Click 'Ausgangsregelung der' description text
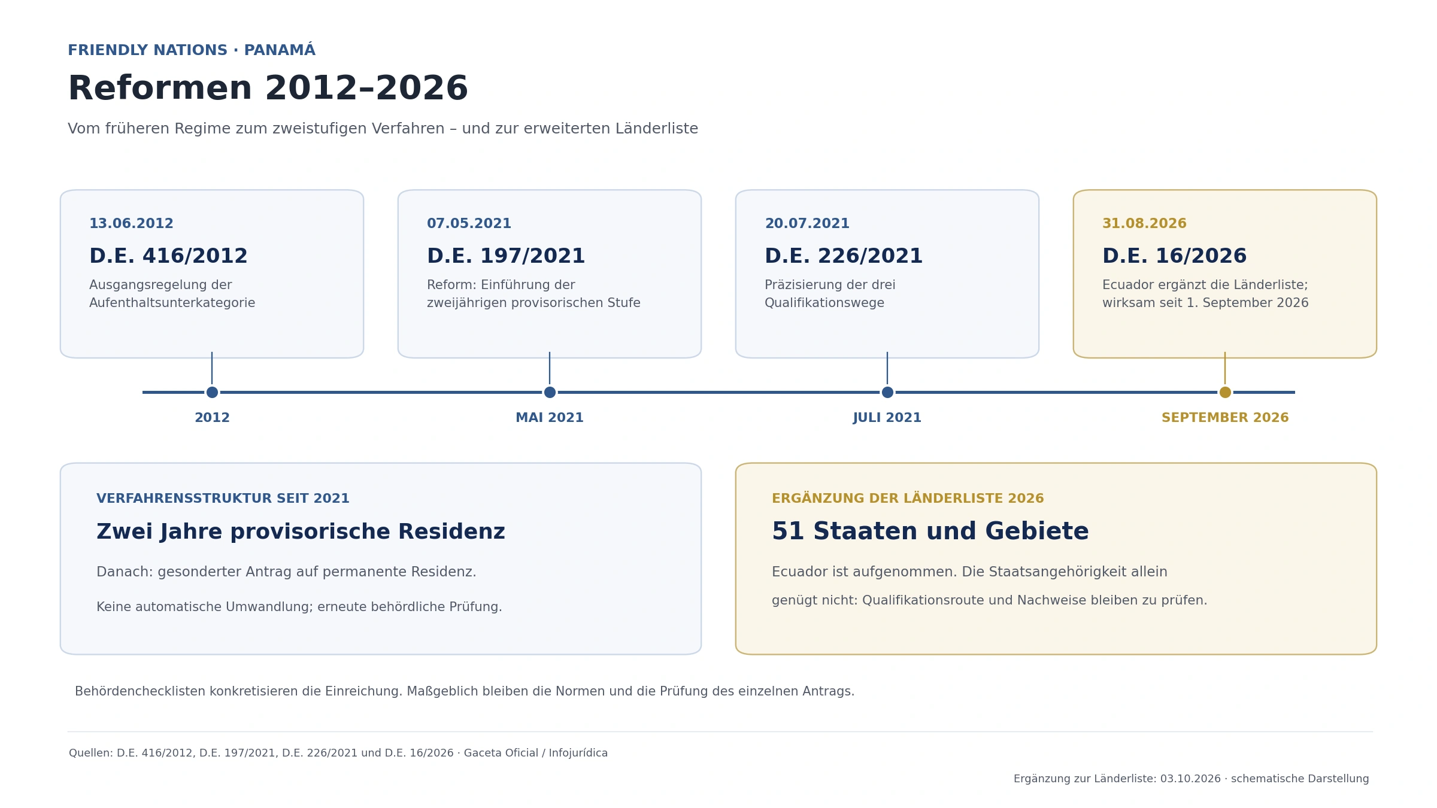1437x808 pixels. point(160,285)
